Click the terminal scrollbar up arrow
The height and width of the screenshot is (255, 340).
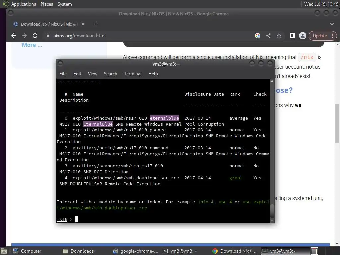click(272, 81)
